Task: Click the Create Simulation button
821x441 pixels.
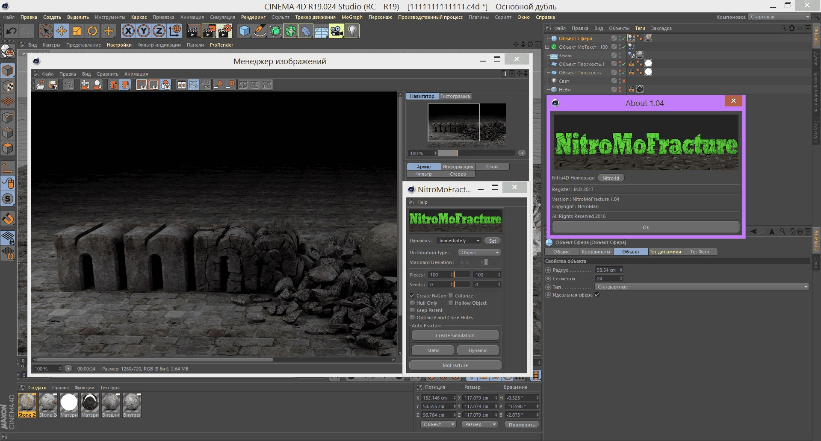Action: (x=455, y=335)
